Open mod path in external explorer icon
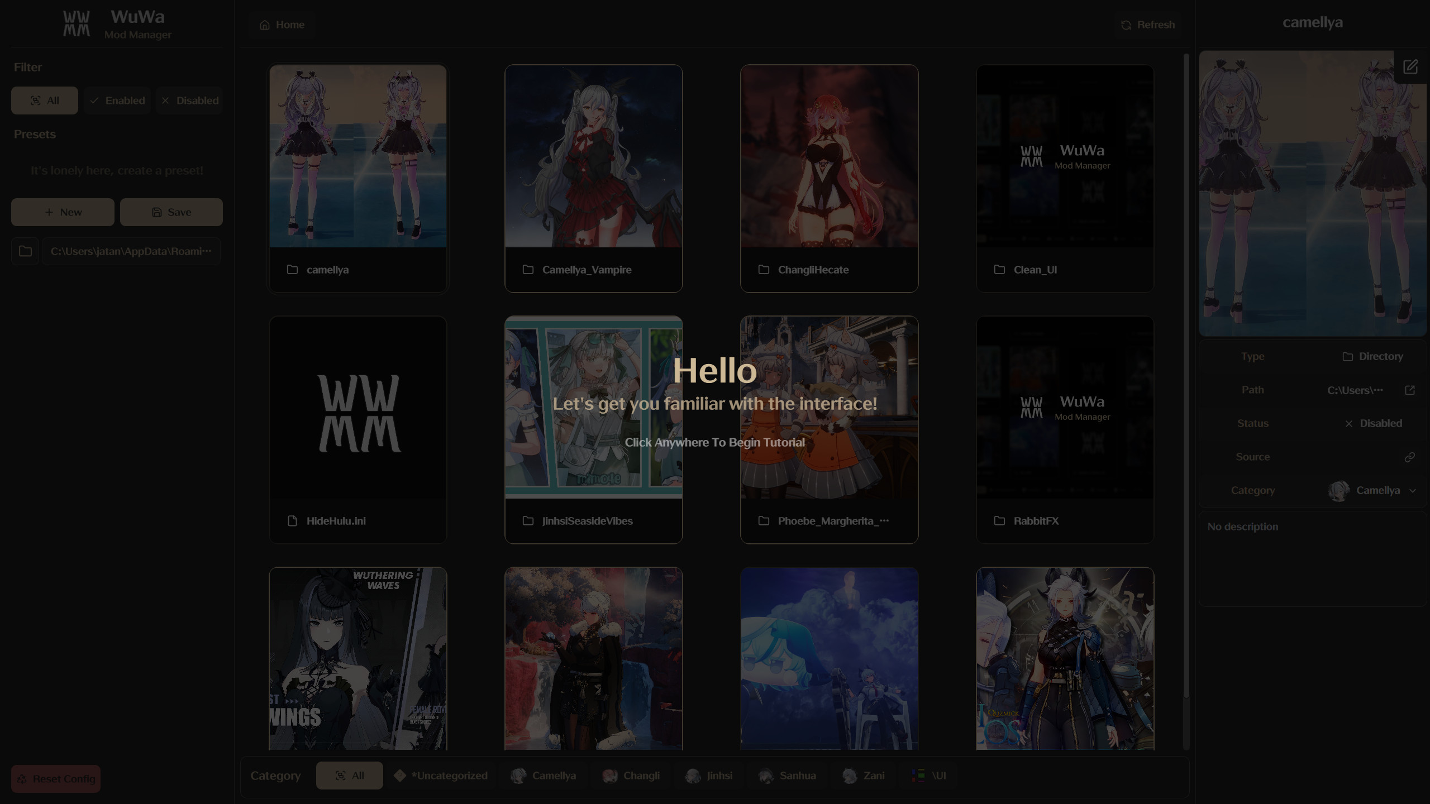Image resolution: width=1430 pixels, height=804 pixels. pyautogui.click(x=1410, y=390)
